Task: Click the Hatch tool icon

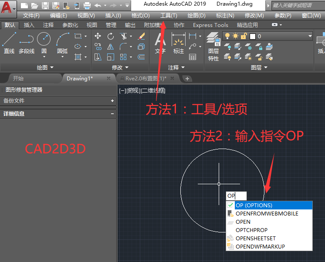Action: (x=78, y=57)
